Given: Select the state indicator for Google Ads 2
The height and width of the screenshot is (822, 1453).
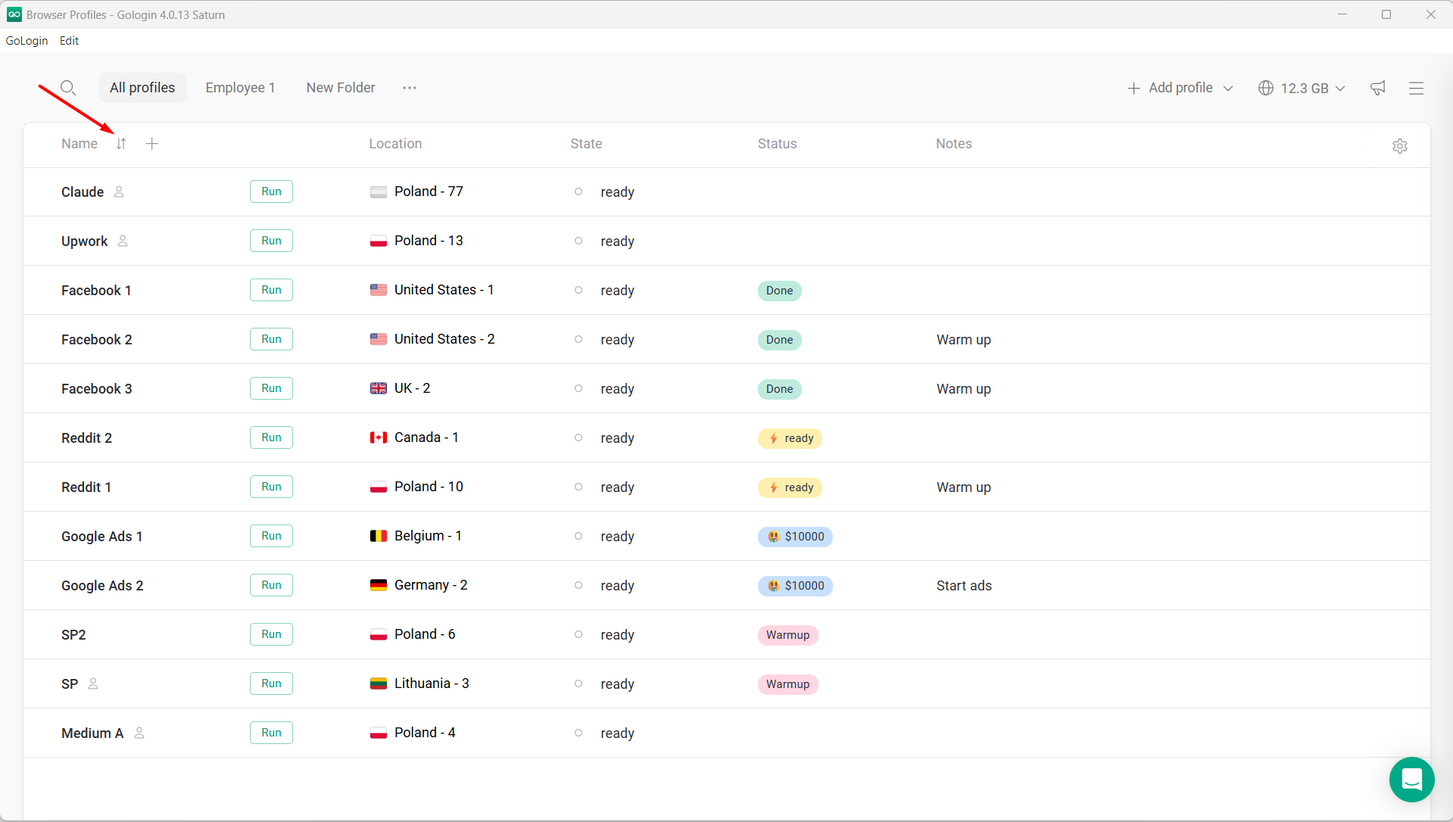Looking at the screenshot, I should (x=578, y=585).
